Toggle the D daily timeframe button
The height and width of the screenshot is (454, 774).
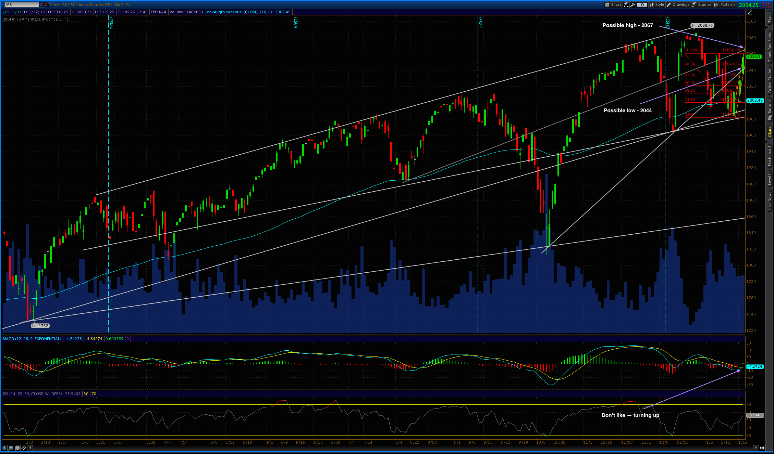pos(642,5)
